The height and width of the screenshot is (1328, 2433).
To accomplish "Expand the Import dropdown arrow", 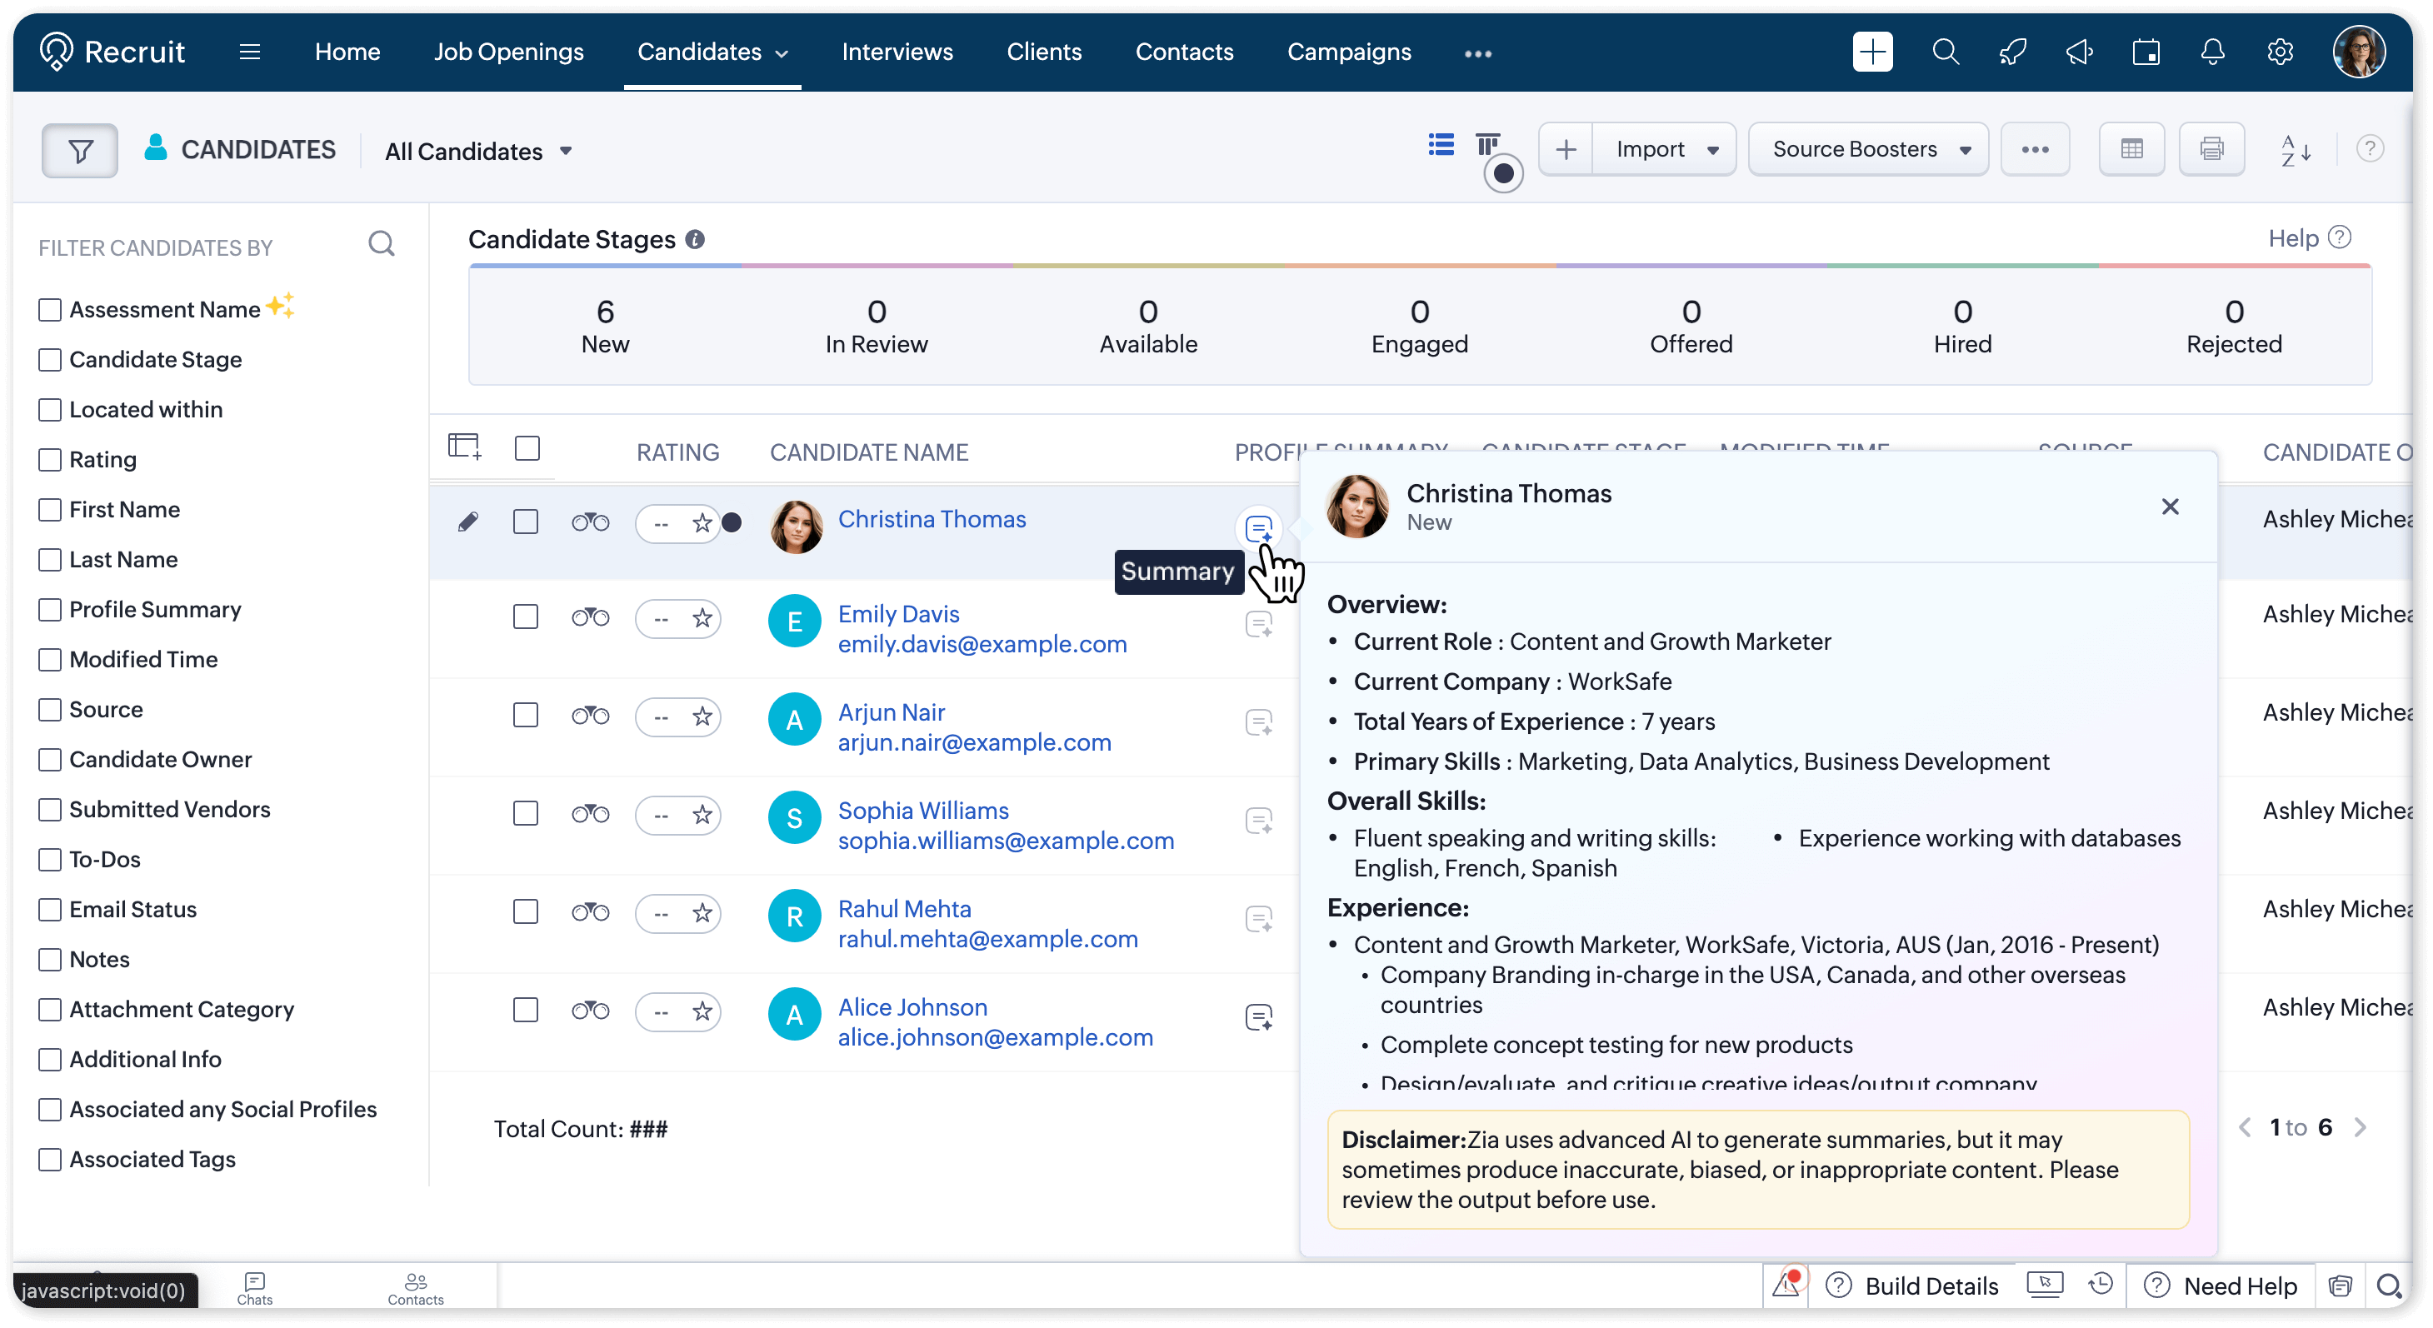I will (1712, 150).
